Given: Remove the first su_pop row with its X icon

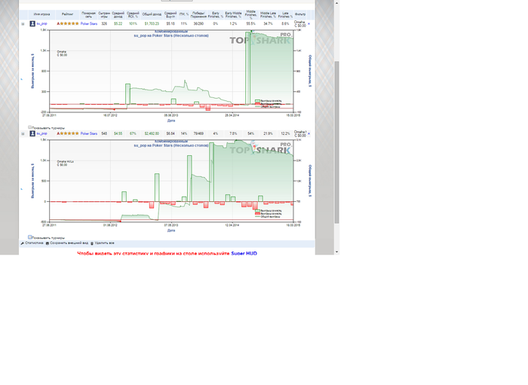Looking at the screenshot, I should point(309,24).
